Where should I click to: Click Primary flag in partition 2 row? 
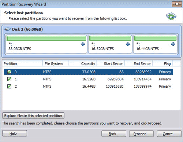(x=165, y=87)
